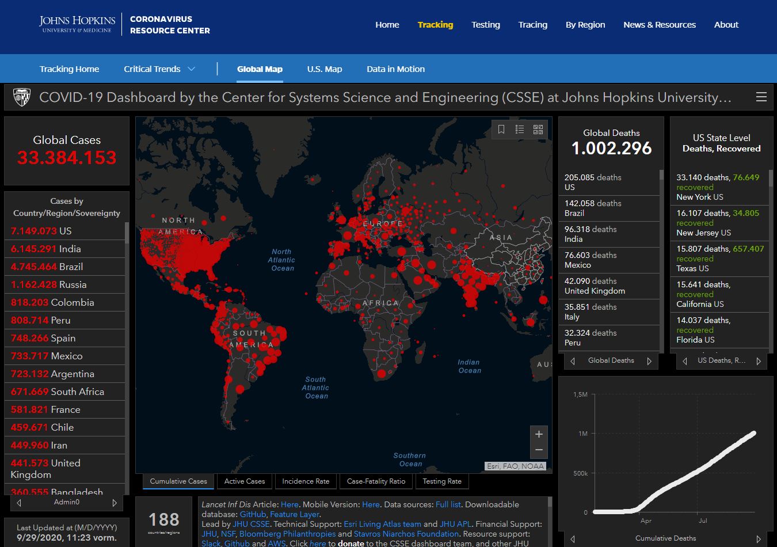Viewport: 777px width, 547px height.
Task: Go to Tracking Home
Action: click(69, 69)
